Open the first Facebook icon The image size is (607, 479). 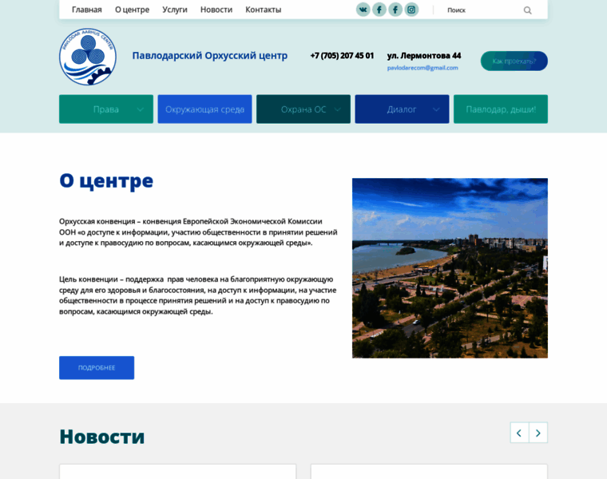click(x=379, y=10)
